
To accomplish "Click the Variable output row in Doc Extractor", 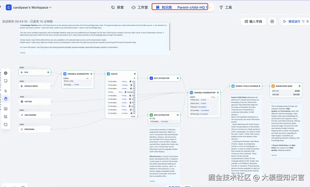I will [x=164, y=122].
